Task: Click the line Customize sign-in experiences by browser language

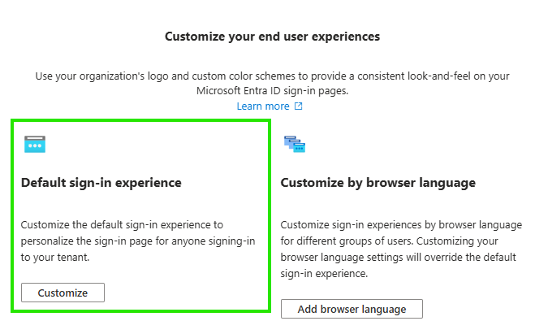Action: click(401, 224)
